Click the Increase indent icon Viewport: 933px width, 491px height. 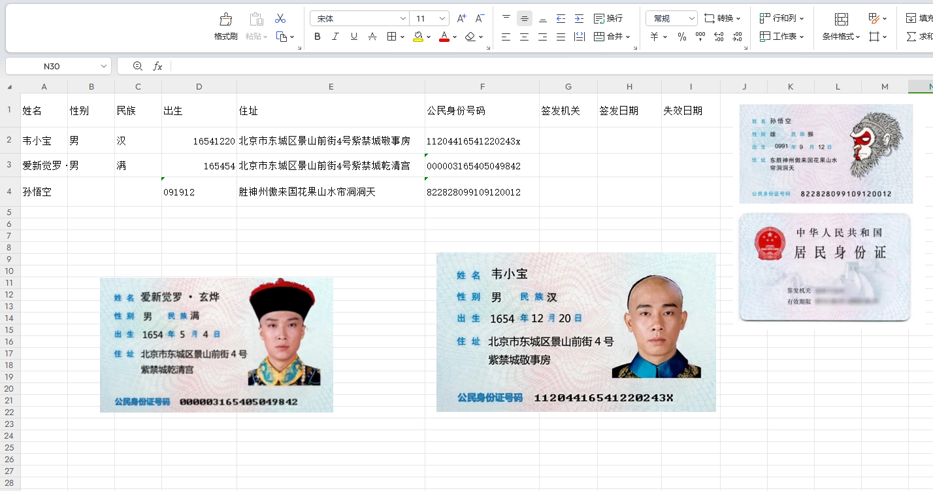579,18
